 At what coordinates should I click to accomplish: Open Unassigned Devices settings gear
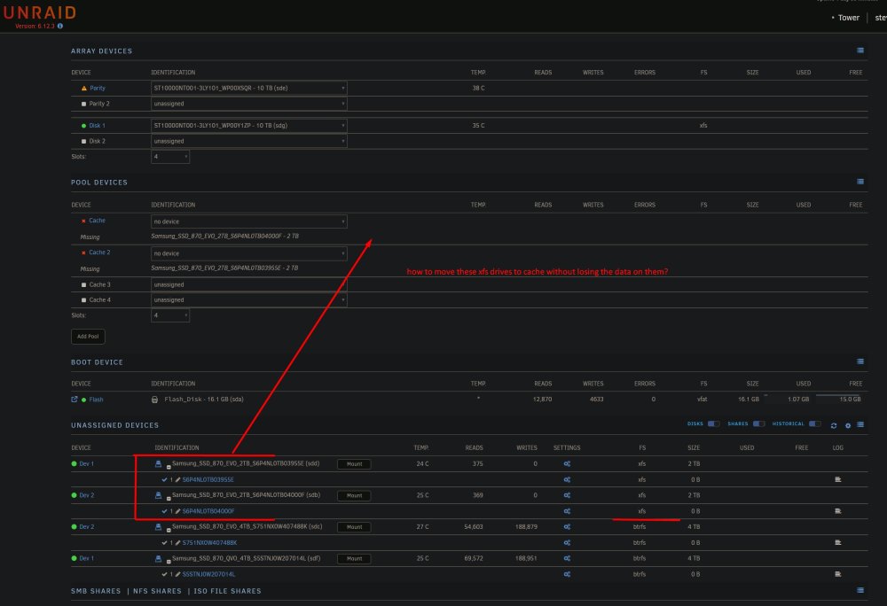tap(847, 425)
